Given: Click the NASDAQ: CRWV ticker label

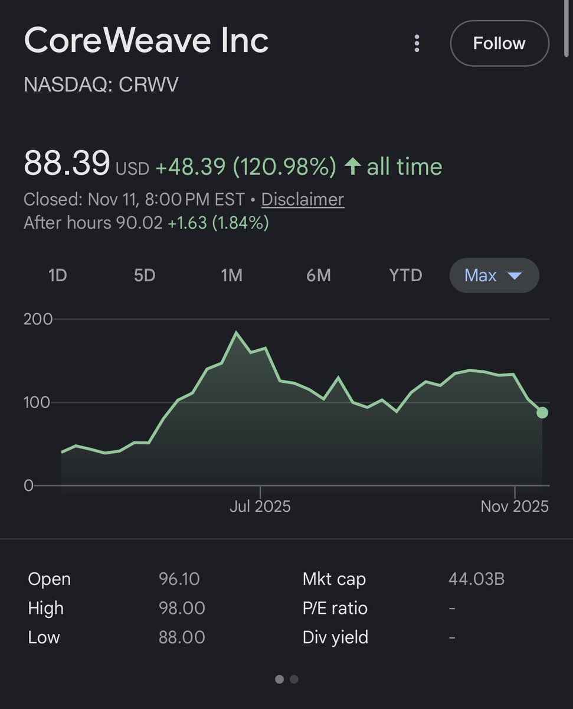Looking at the screenshot, I should click(x=101, y=85).
